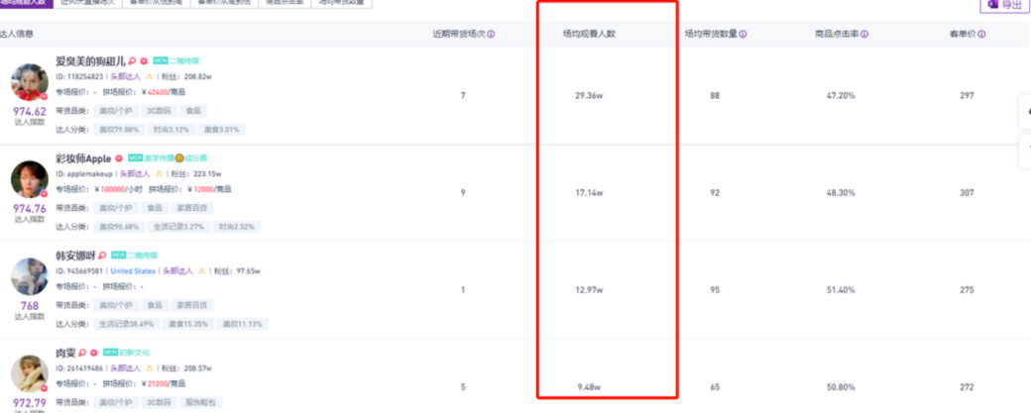1031x413 pixels.
Task: Click info icon beside 场均带货数量 header
Action: pyautogui.click(x=743, y=34)
